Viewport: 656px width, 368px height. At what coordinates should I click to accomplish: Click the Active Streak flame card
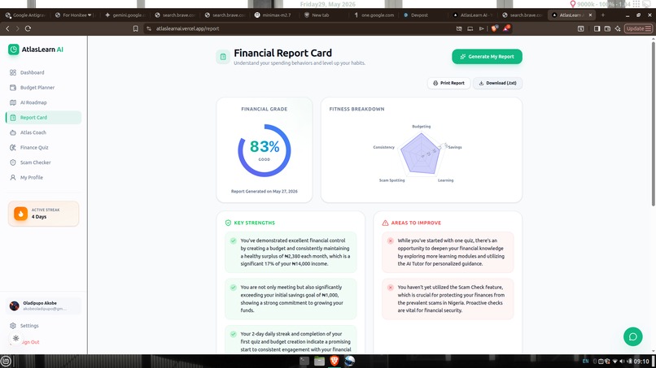click(43, 214)
